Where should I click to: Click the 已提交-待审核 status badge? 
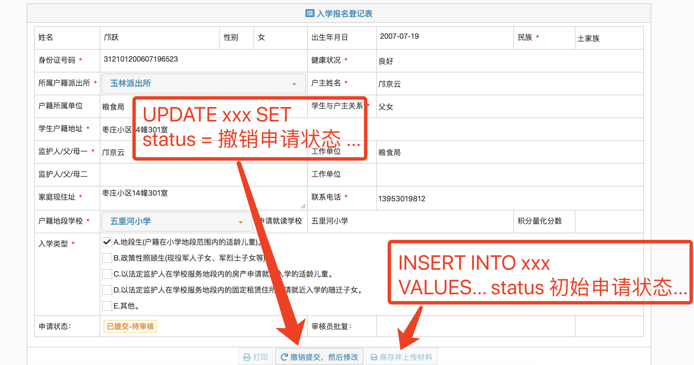(130, 326)
